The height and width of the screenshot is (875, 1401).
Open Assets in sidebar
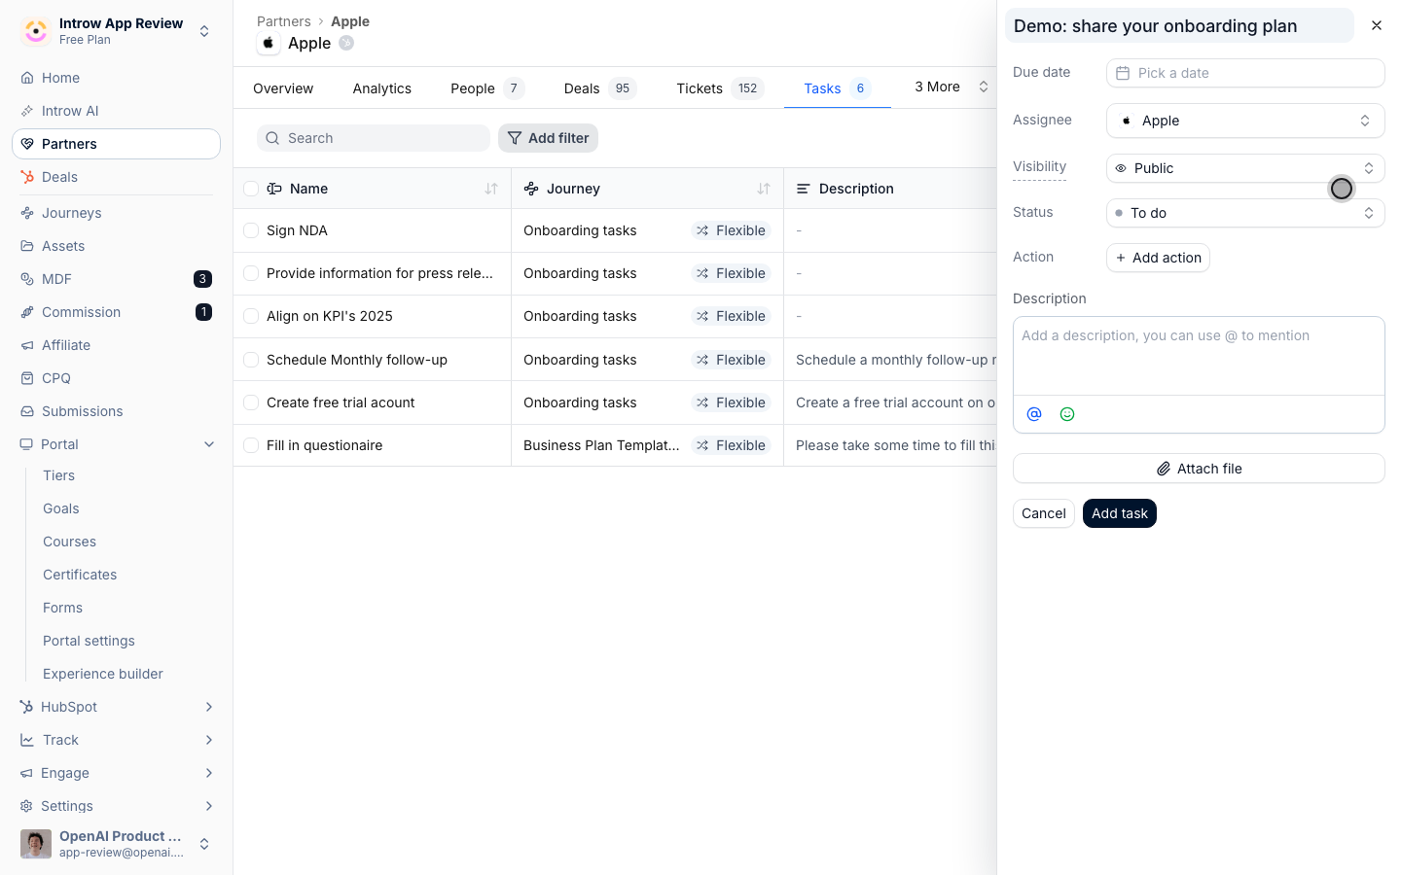[x=116, y=246]
